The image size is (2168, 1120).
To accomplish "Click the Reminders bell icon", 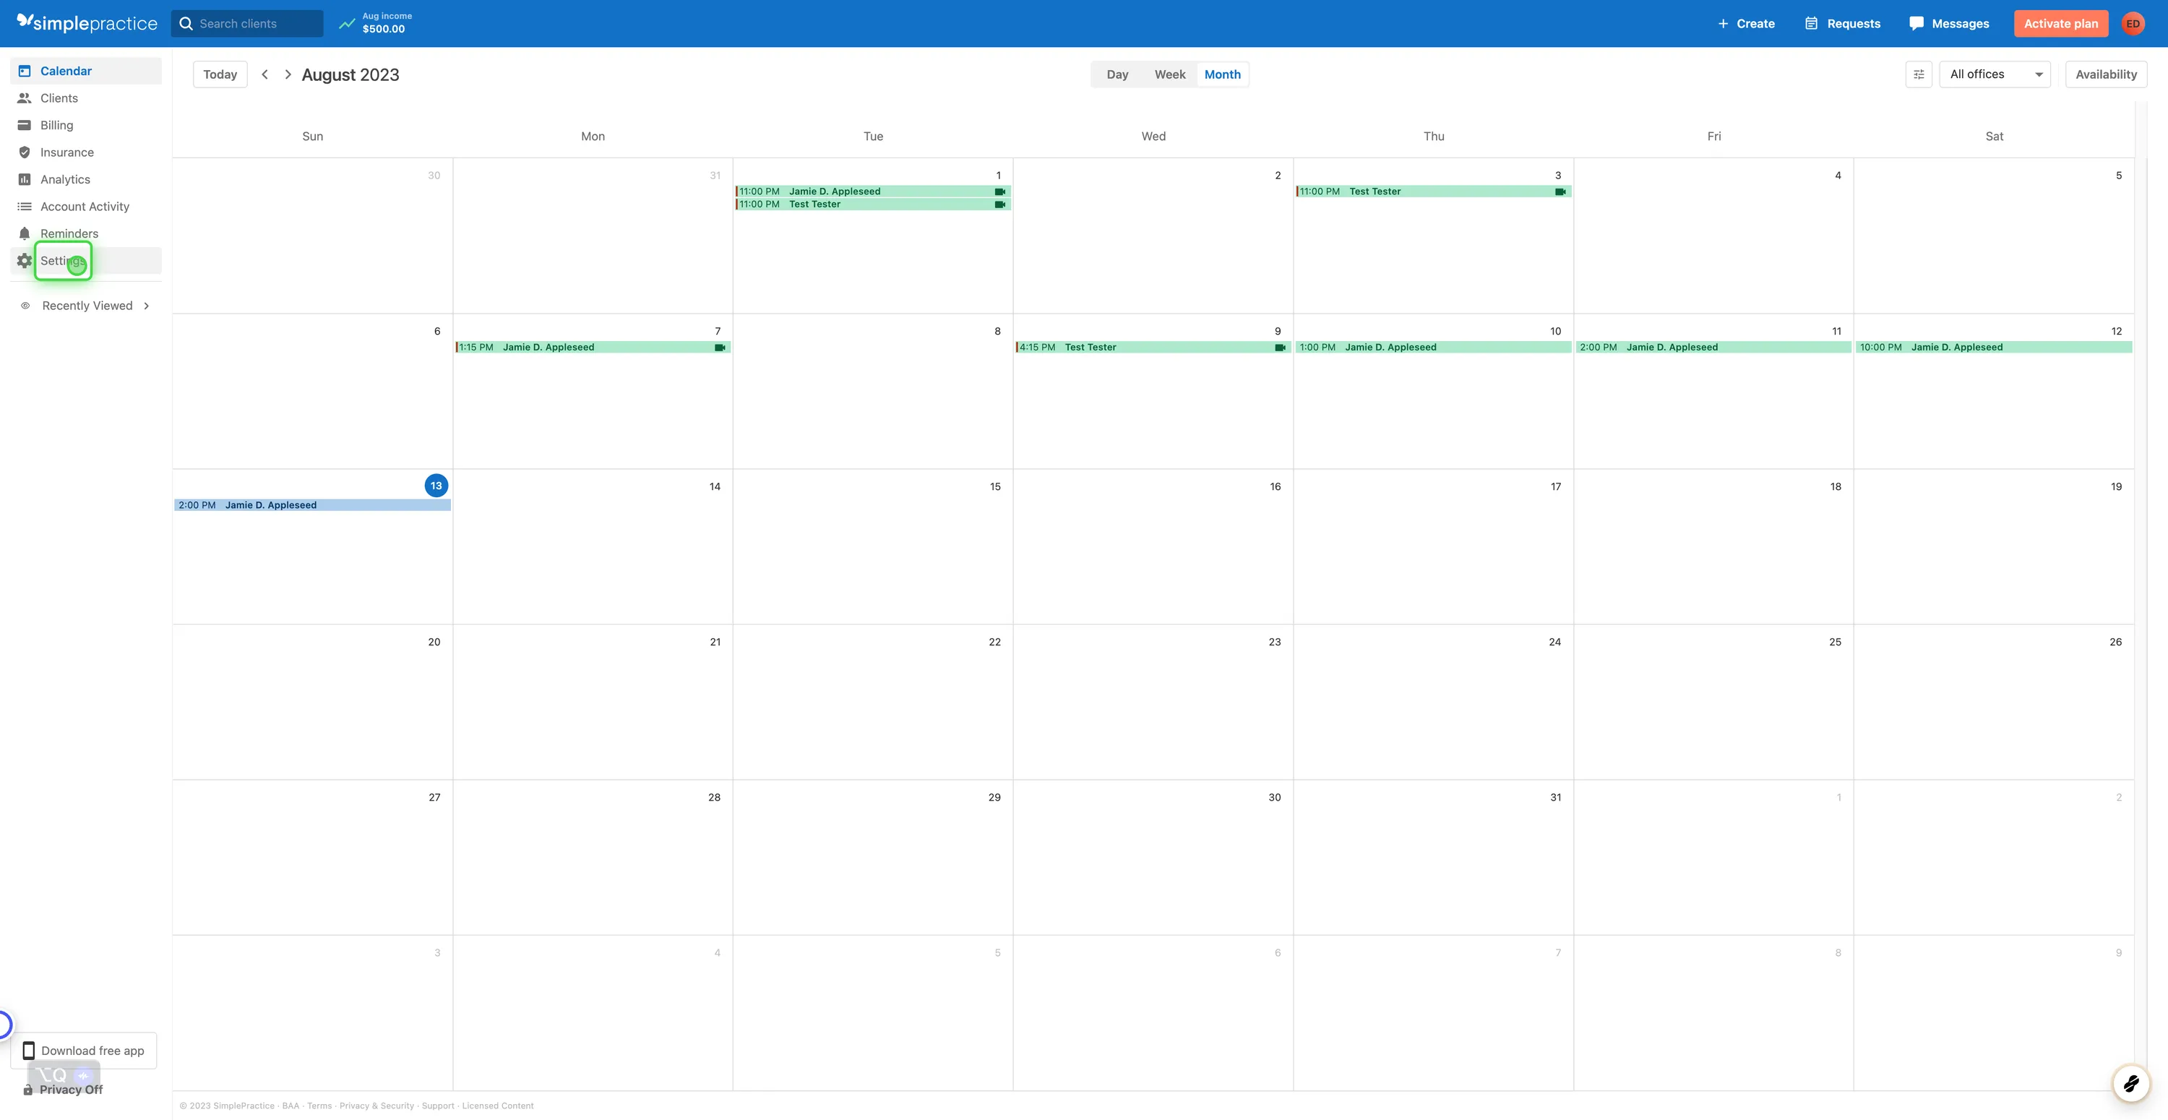I will click(25, 233).
